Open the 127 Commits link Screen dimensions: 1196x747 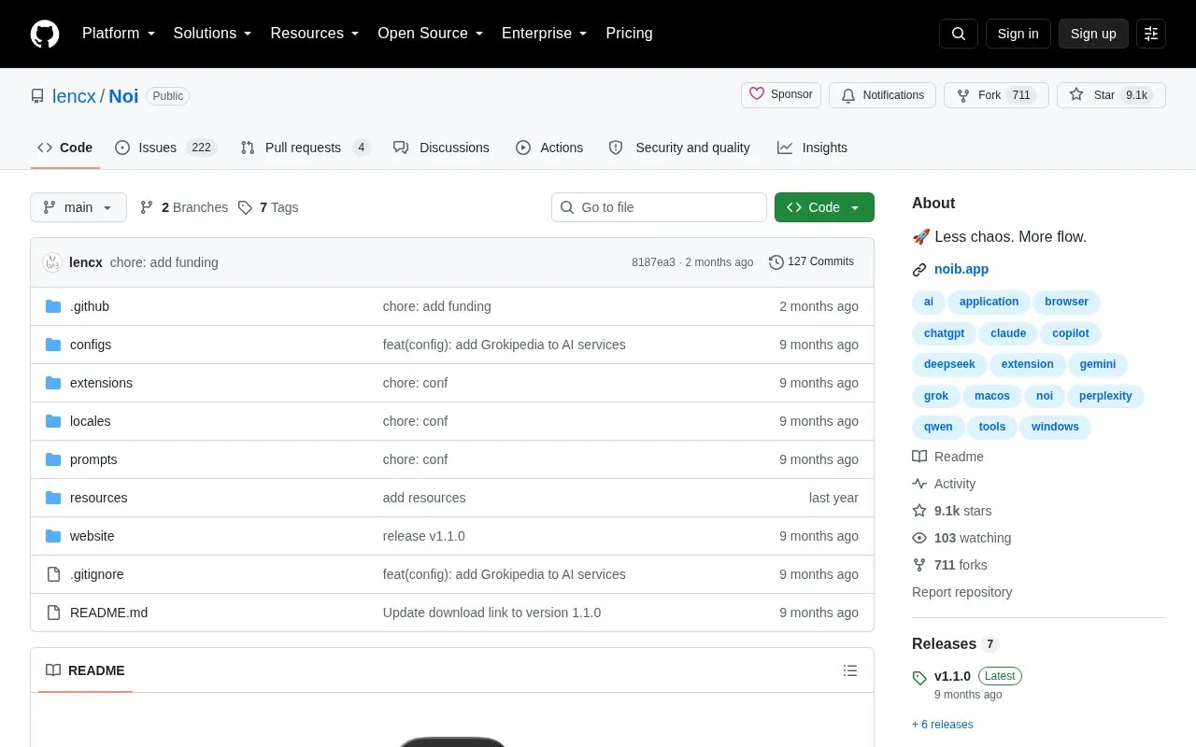point(811,262)
